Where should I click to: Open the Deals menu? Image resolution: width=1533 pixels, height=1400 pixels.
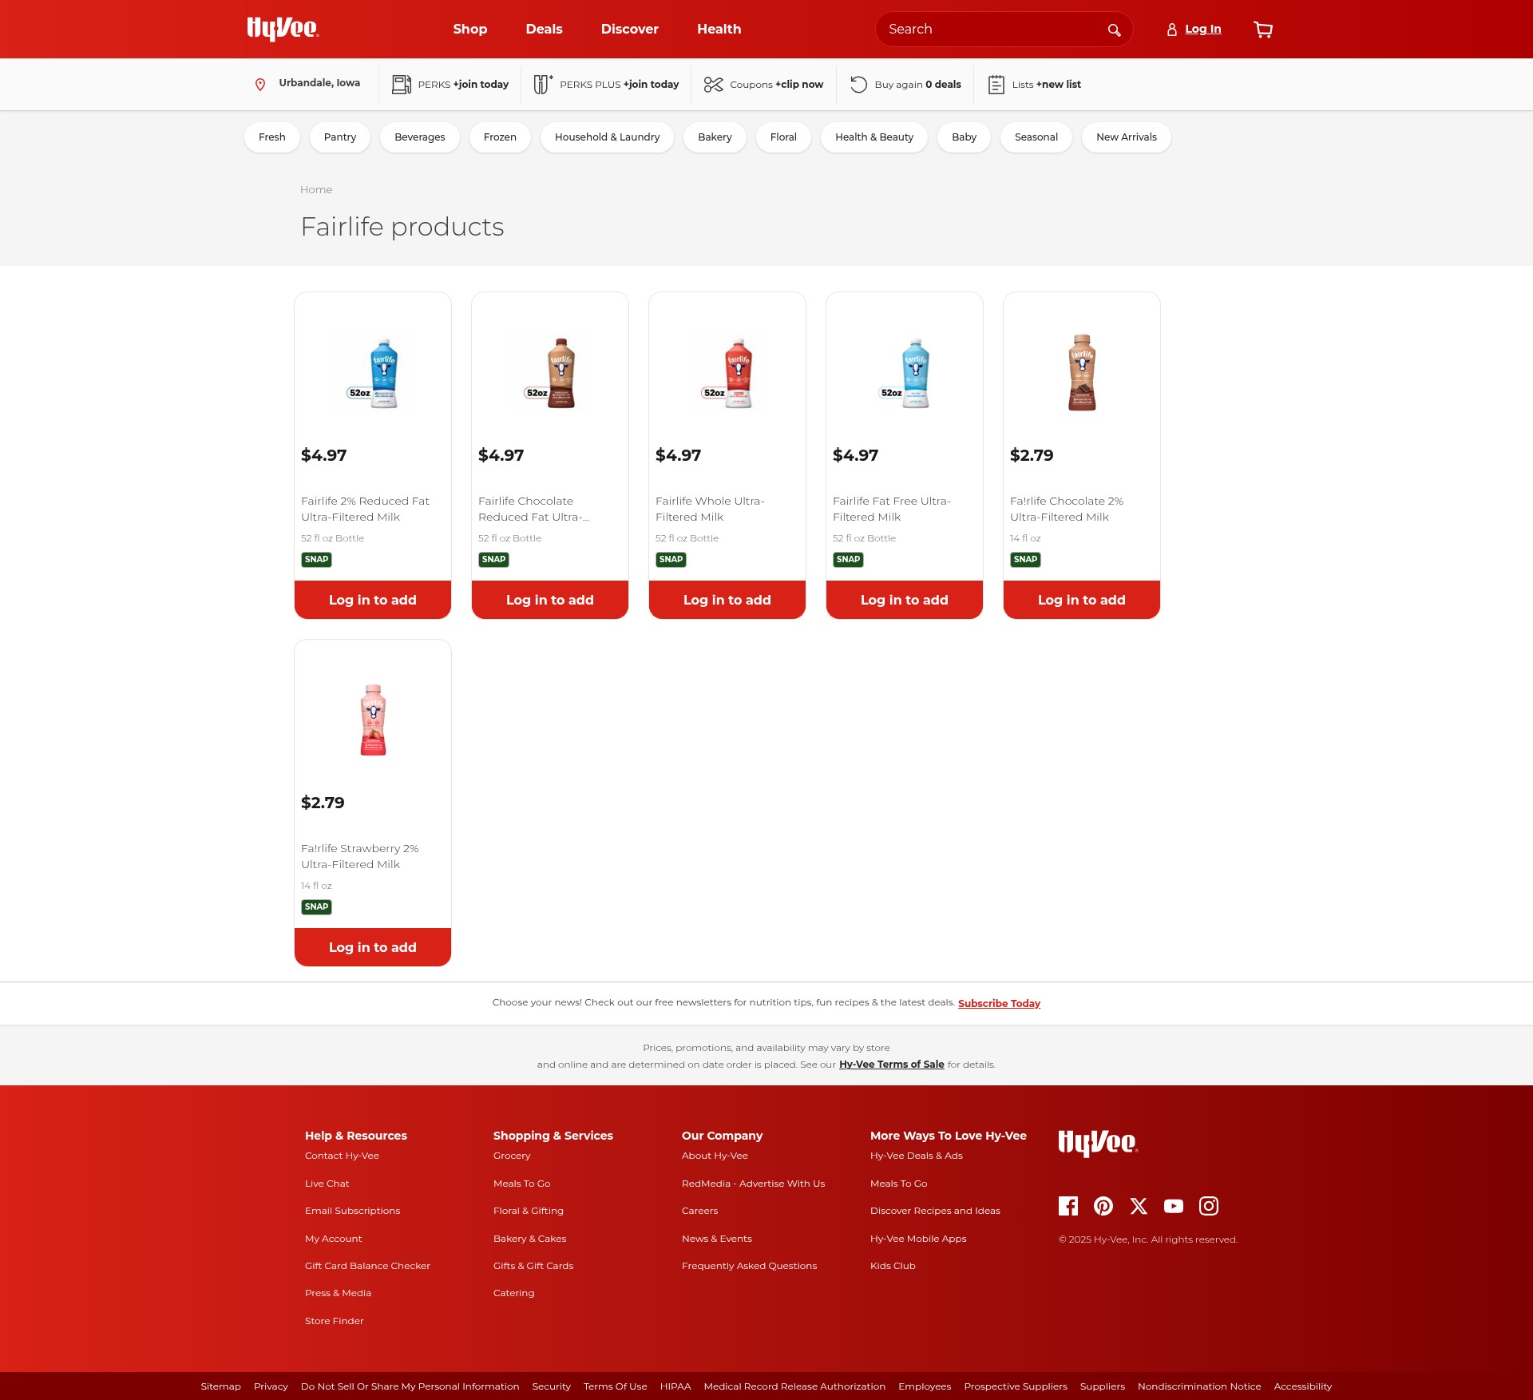pyautogui.click(x=545, y=29)
